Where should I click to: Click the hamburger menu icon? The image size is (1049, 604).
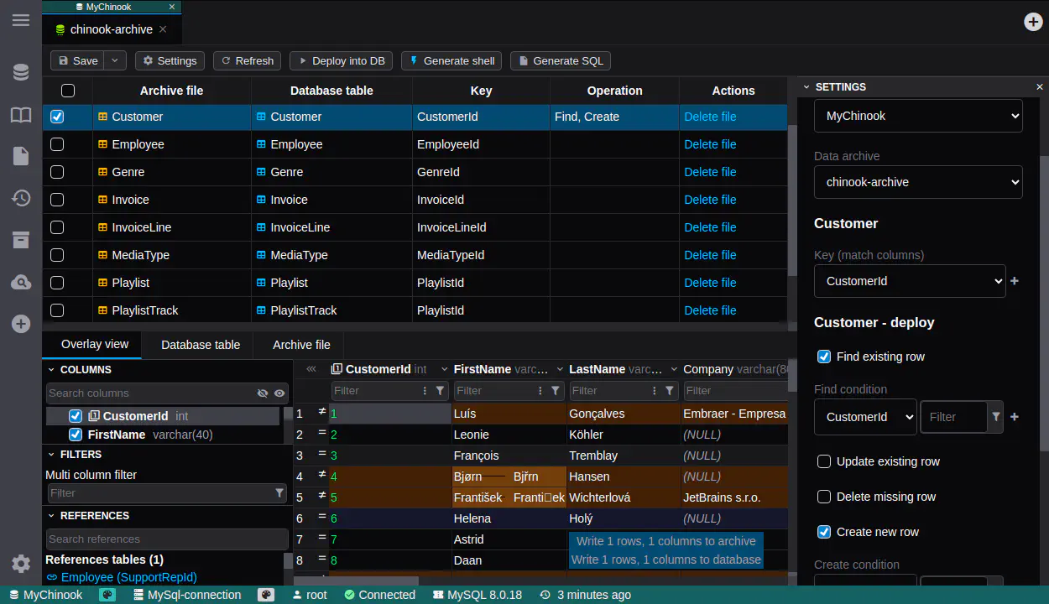[x=21, y=20]
